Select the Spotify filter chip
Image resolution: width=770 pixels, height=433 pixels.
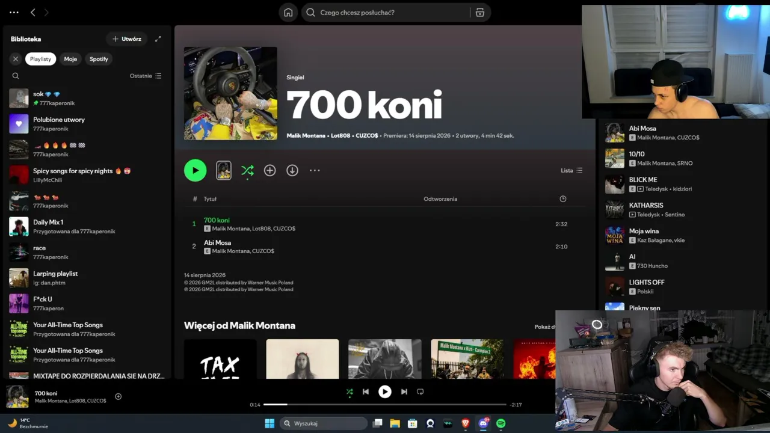99,59
